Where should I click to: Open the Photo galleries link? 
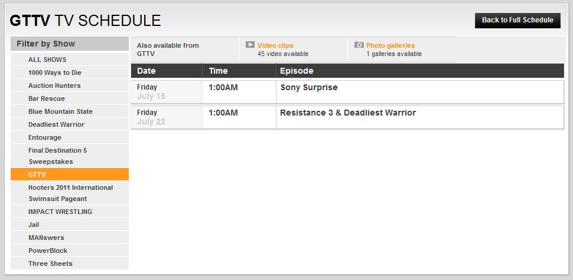click(390, 45)
